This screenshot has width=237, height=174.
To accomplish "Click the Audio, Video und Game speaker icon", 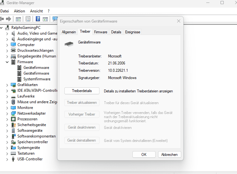I will pos(13,33).
